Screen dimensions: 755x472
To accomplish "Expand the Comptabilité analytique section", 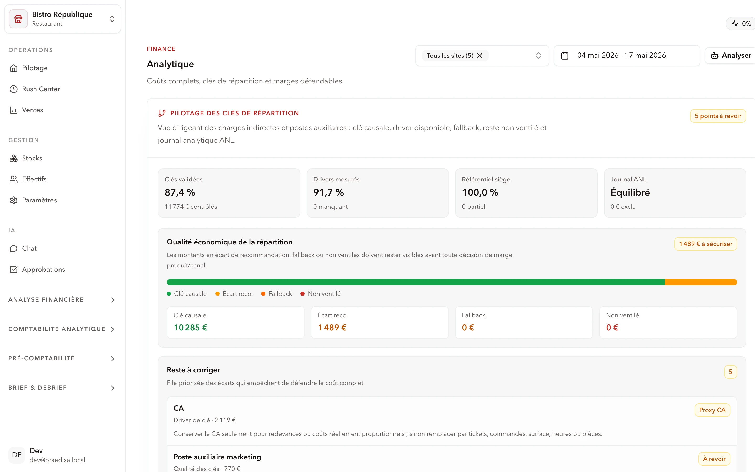I will pyautogui.click(x=62, y=329).
